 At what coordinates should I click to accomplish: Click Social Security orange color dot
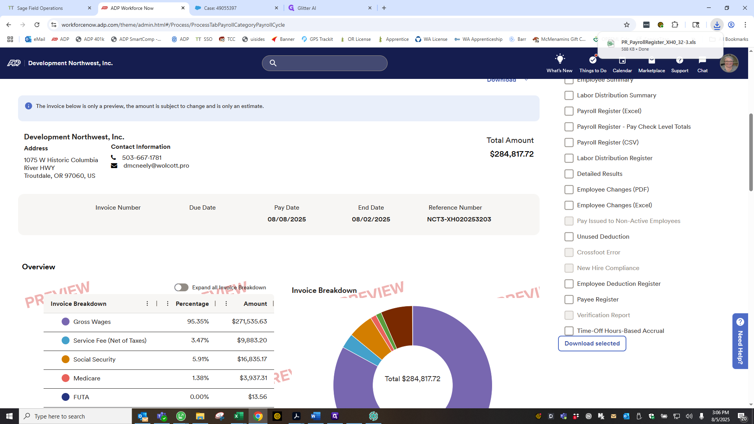click(66, 360)
